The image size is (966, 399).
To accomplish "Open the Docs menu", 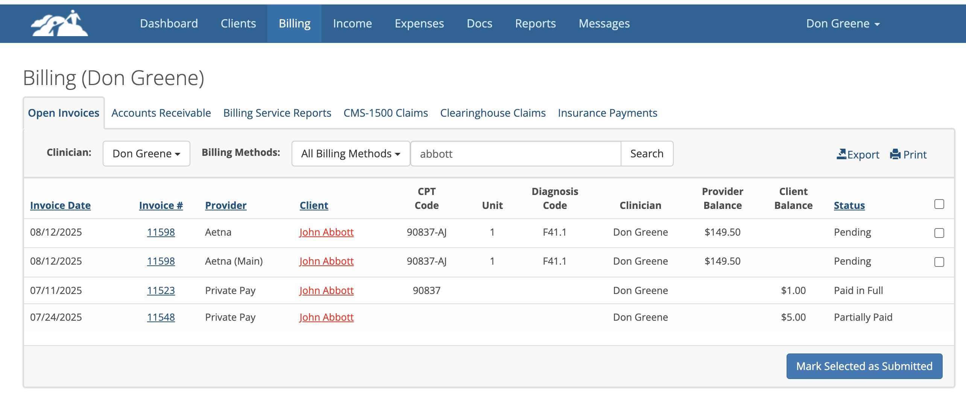I will point(480,24).
